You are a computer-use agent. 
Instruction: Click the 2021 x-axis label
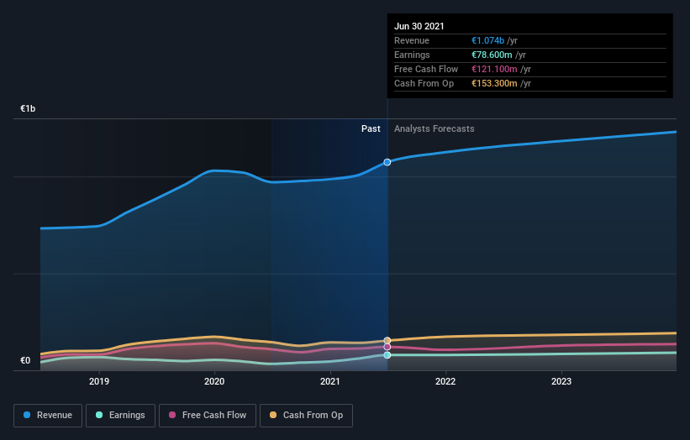click(330, 381)
